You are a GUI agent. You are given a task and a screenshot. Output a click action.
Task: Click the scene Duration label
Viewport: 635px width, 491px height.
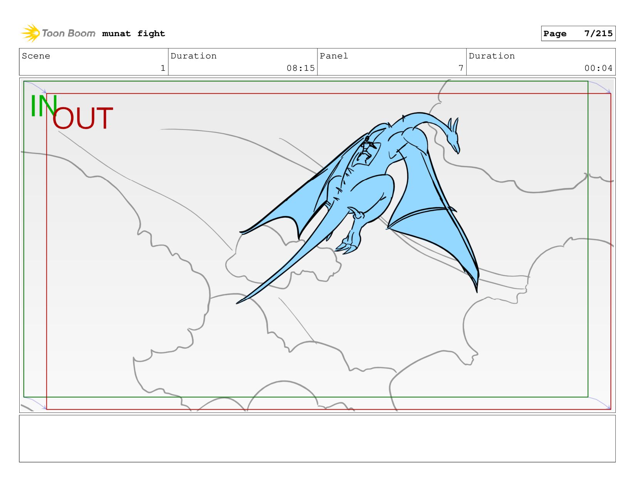pos(193,56)
